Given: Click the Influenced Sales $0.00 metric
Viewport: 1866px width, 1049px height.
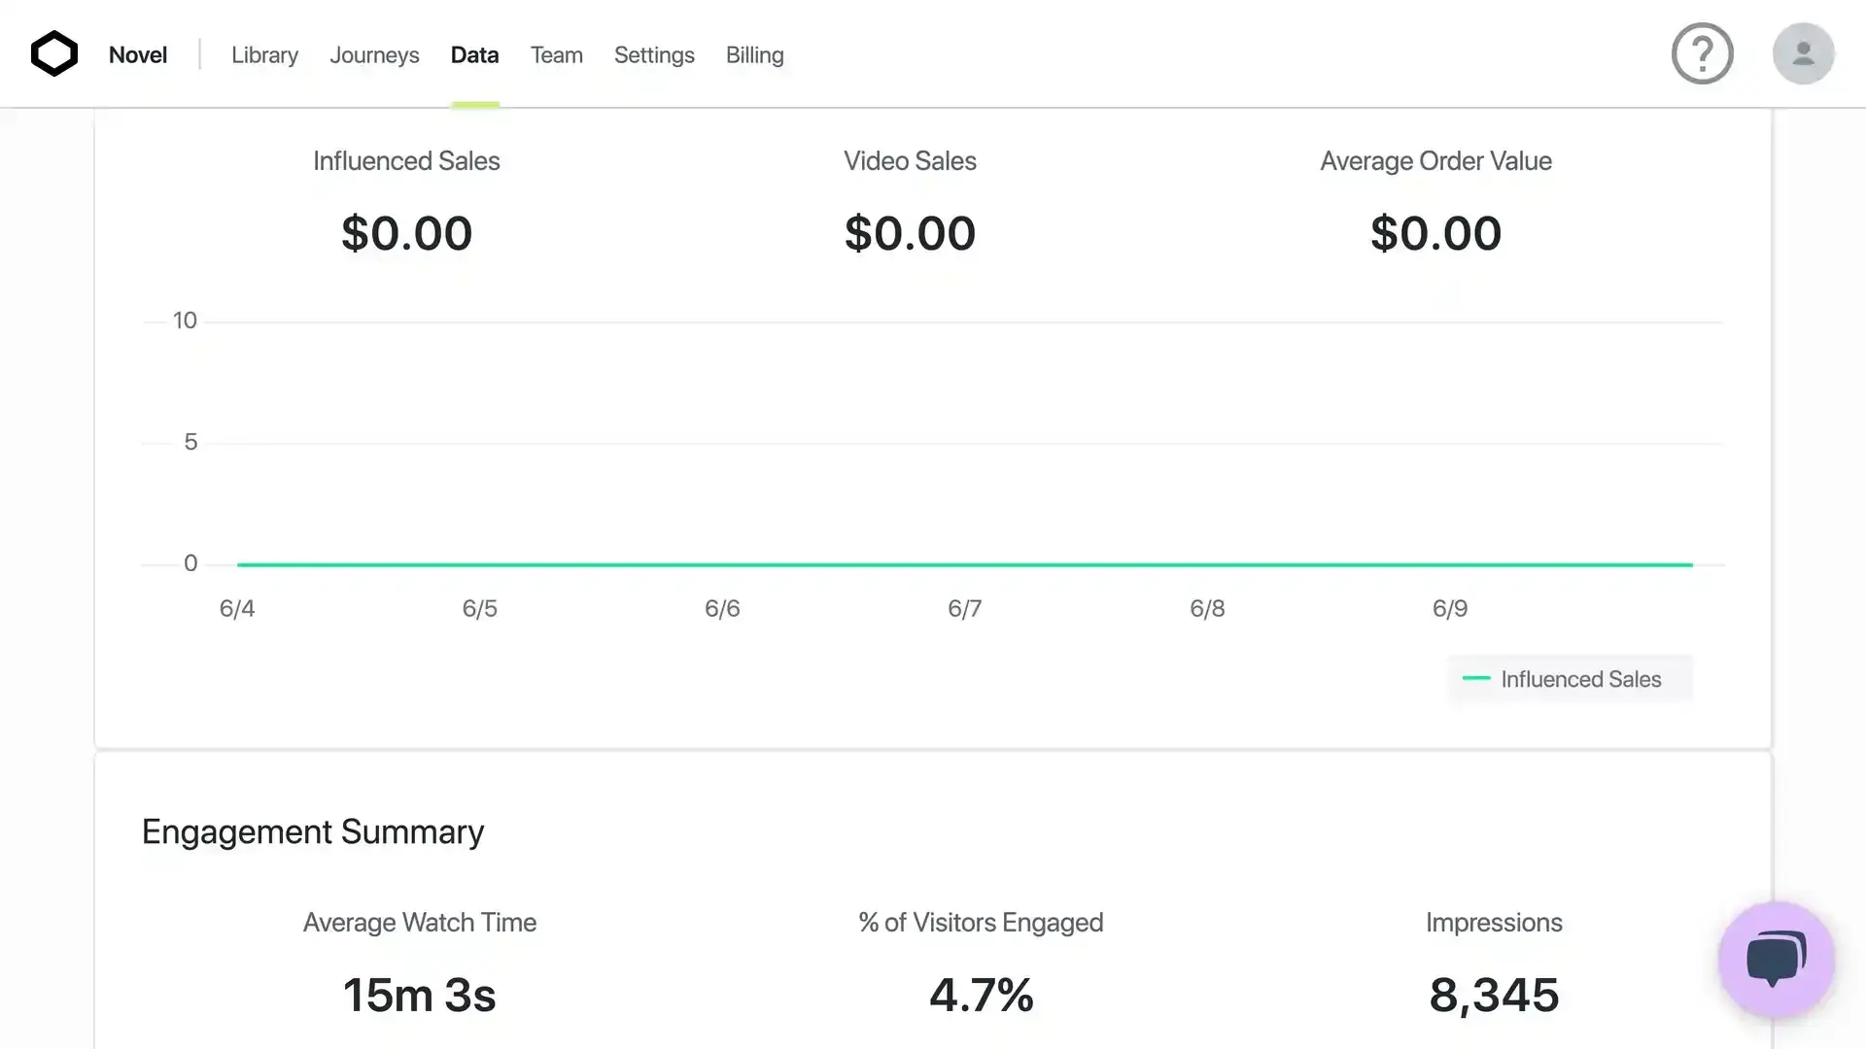Looking at the screenshot, I should pyautogui.click(x=406, y=233).
